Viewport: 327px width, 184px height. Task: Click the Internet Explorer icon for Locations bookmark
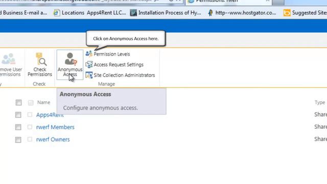56,13
